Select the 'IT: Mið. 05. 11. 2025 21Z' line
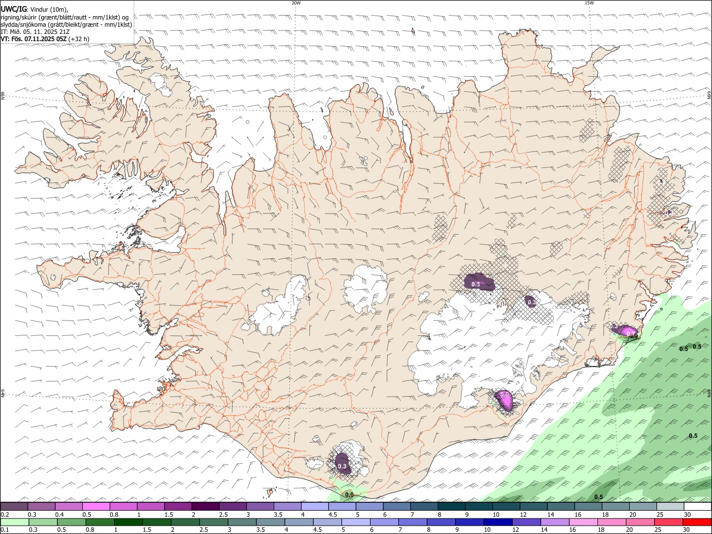 point(35,32)
